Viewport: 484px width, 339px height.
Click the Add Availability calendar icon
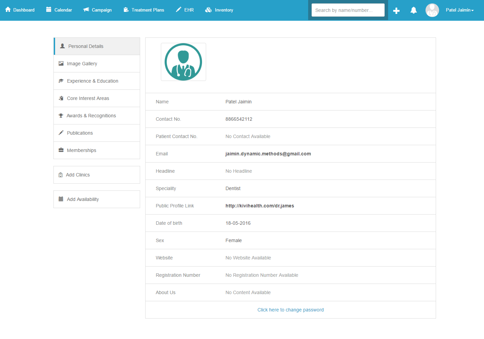point(61,199)
